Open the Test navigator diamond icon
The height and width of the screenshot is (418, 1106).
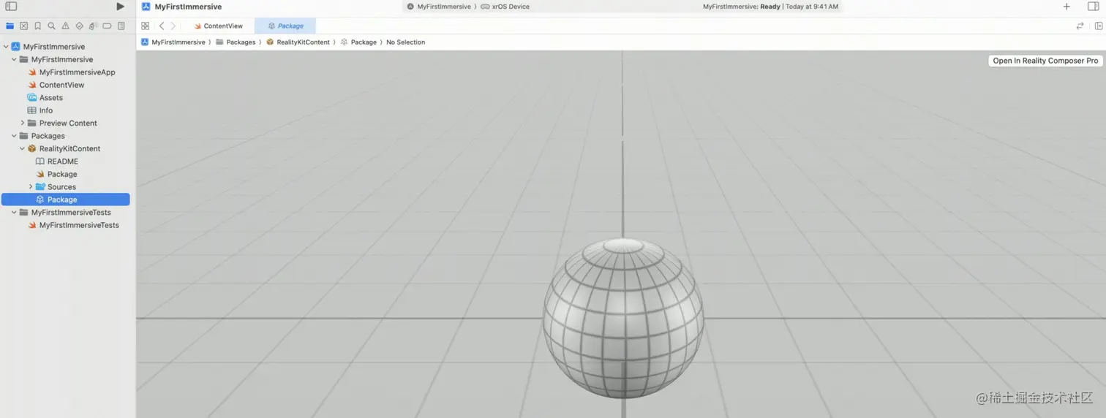tap(80, 26)
